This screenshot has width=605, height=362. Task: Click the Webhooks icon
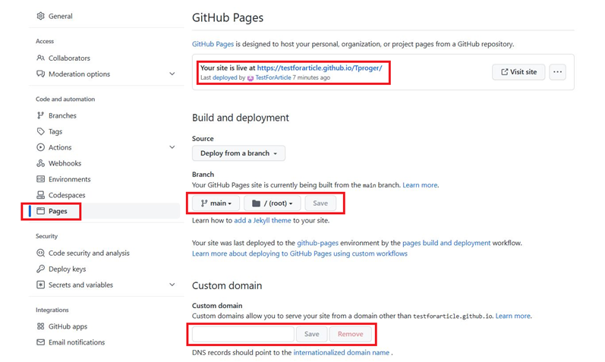tap(40, 163)
